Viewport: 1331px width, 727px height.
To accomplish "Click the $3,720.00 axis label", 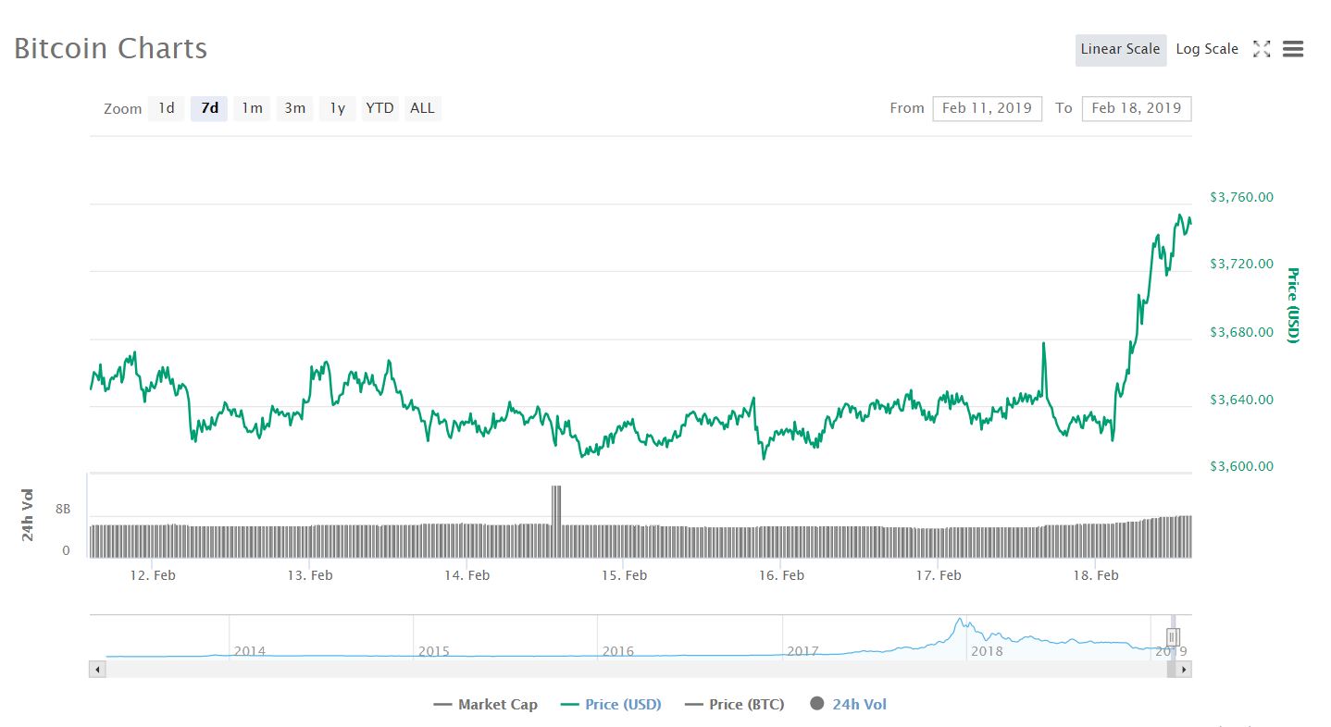I will tap(1241, 265).
